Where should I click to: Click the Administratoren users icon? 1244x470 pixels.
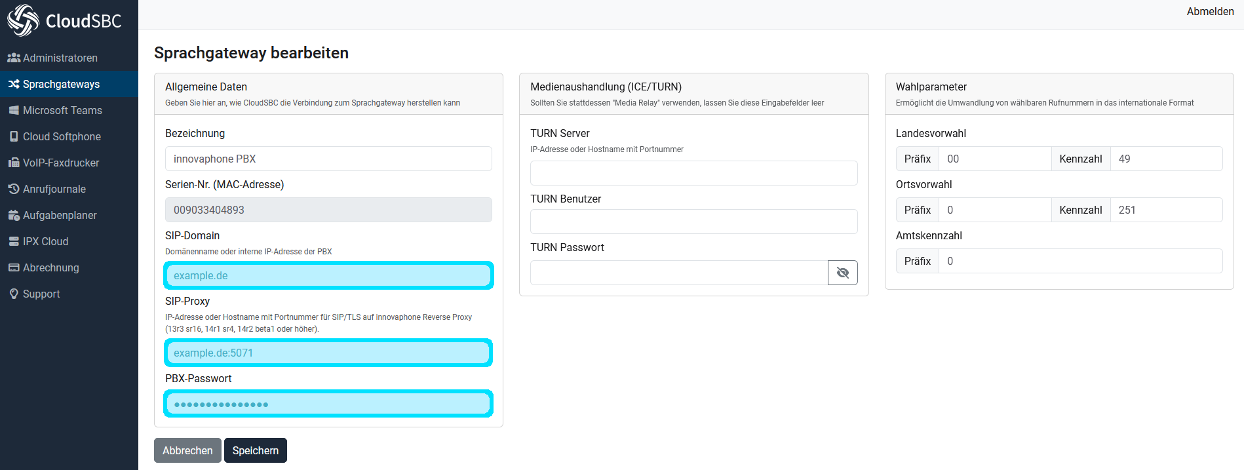pyautogui.click(x=14, y=58)
